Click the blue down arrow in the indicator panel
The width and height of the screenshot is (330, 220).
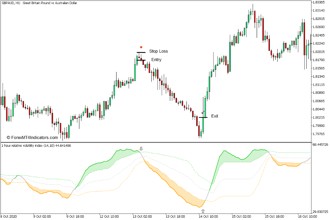pyautogui.click(x=141, y=148)
